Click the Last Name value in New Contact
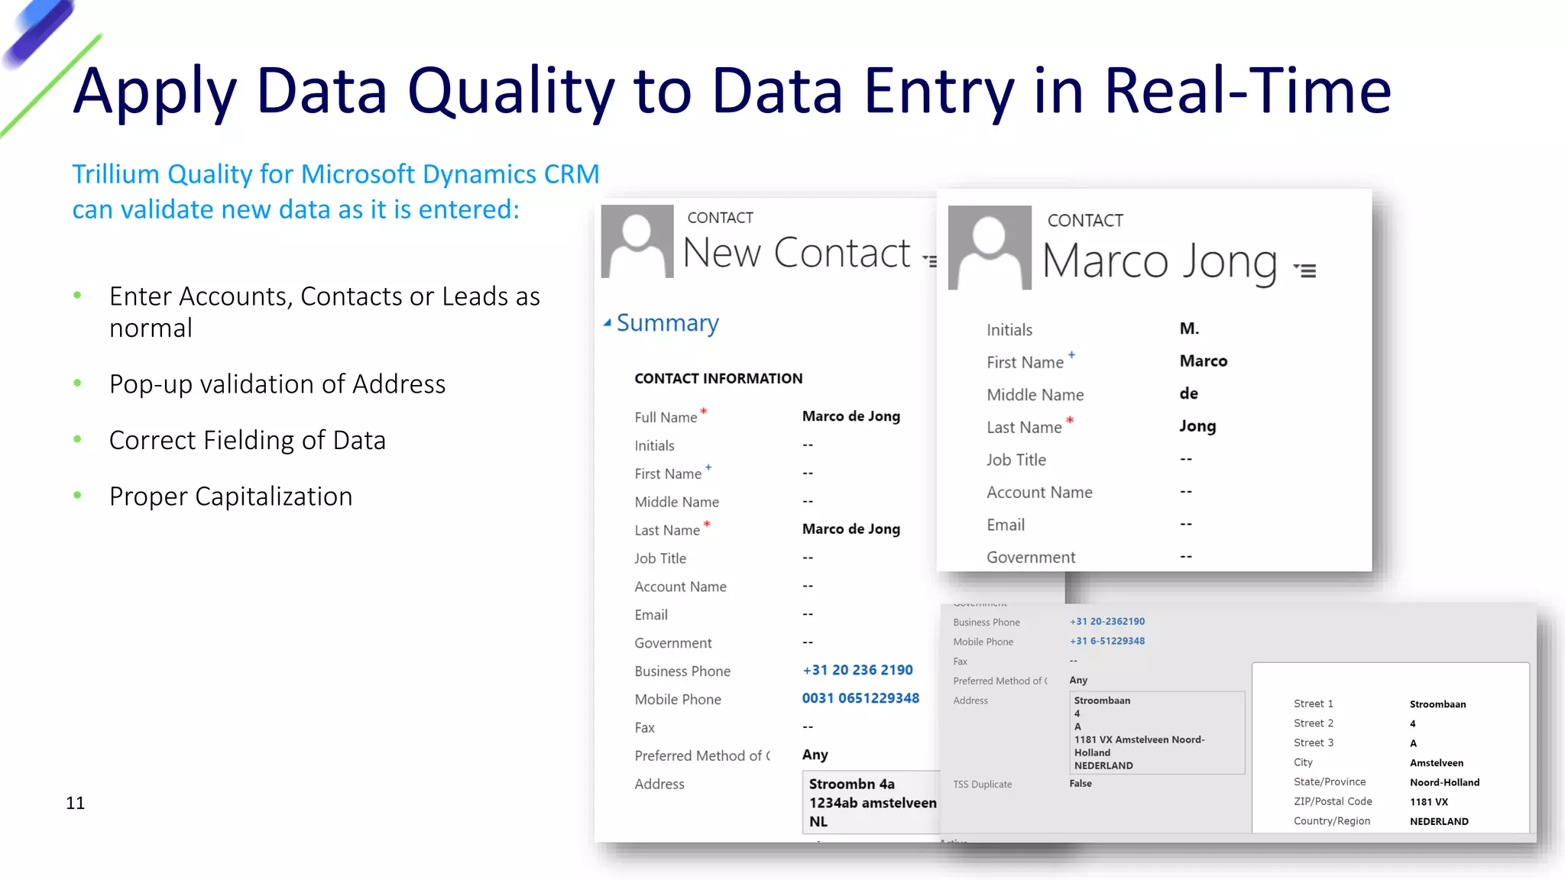 pyautogui.click(x=851, y=529)
